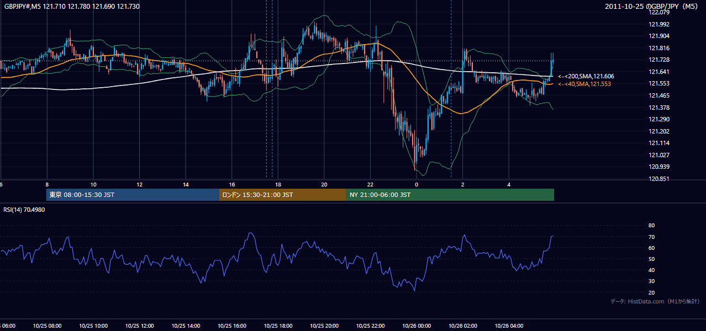Click hour label 16 under the price chart

232,184
